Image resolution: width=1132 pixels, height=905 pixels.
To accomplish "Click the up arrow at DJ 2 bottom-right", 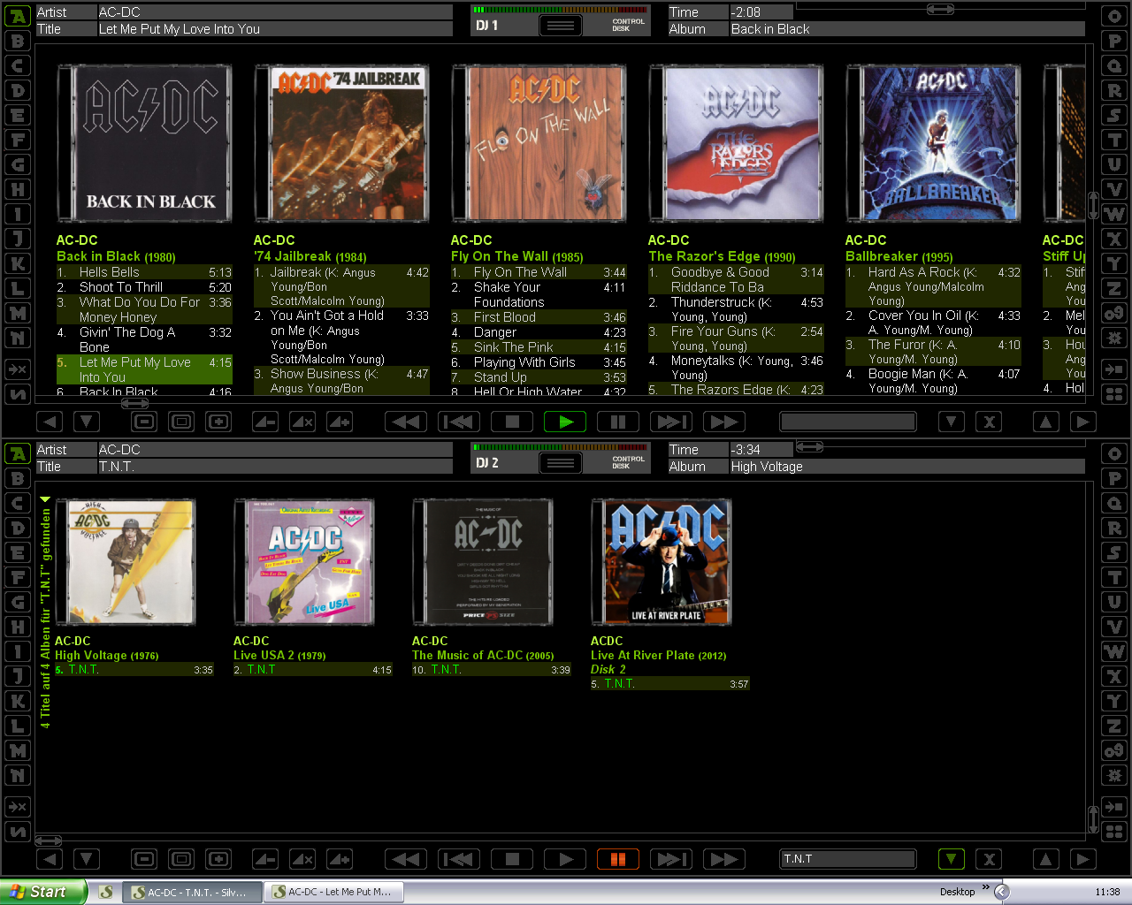I will [x=1045, y=859].
